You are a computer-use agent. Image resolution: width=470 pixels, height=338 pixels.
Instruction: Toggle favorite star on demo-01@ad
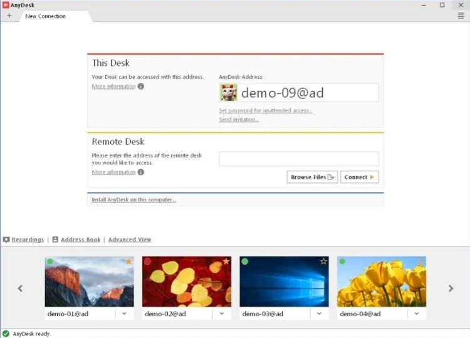(128, 261)
